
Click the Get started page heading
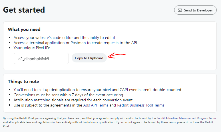click(24, 10)
